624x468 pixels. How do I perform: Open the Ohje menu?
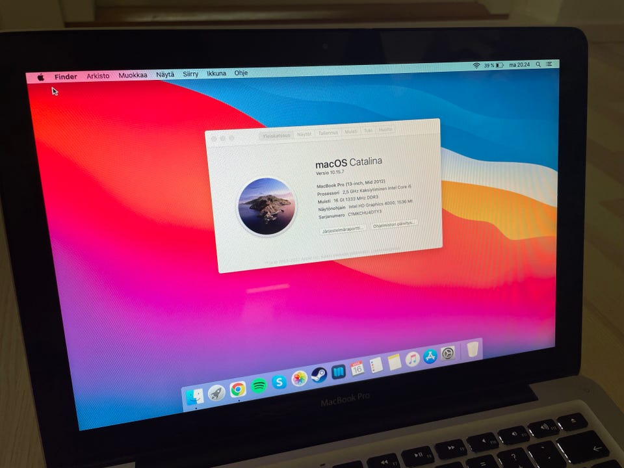240,73
